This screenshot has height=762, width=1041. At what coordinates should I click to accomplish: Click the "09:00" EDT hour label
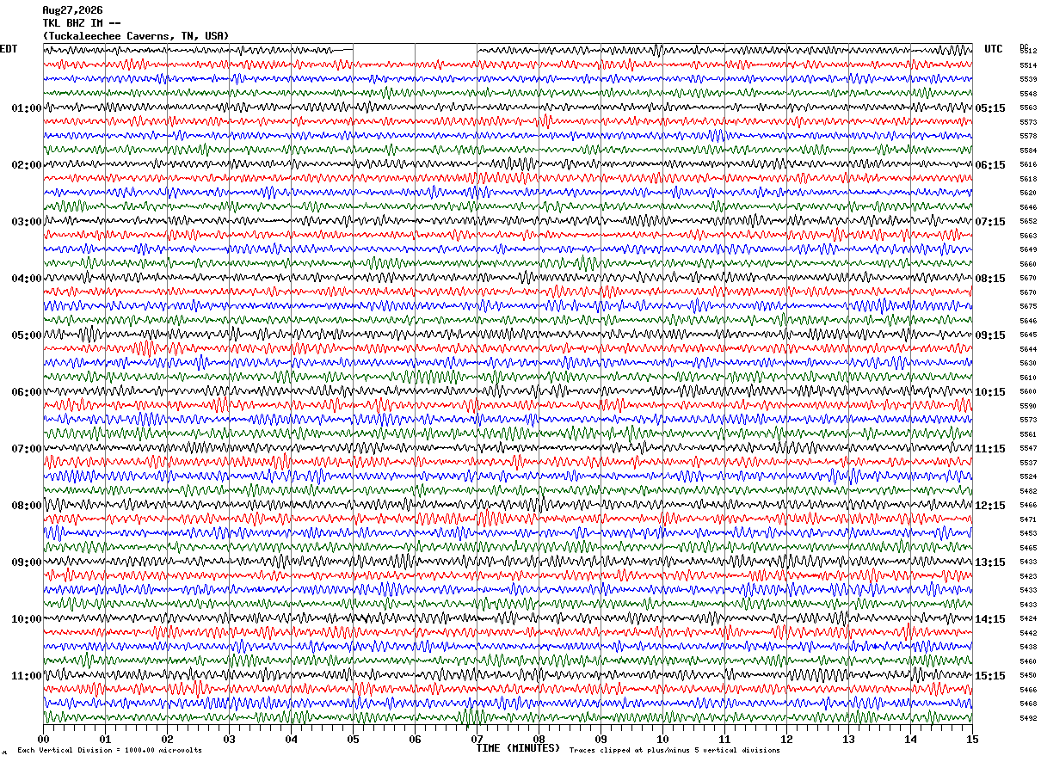[x=27, y=562]
